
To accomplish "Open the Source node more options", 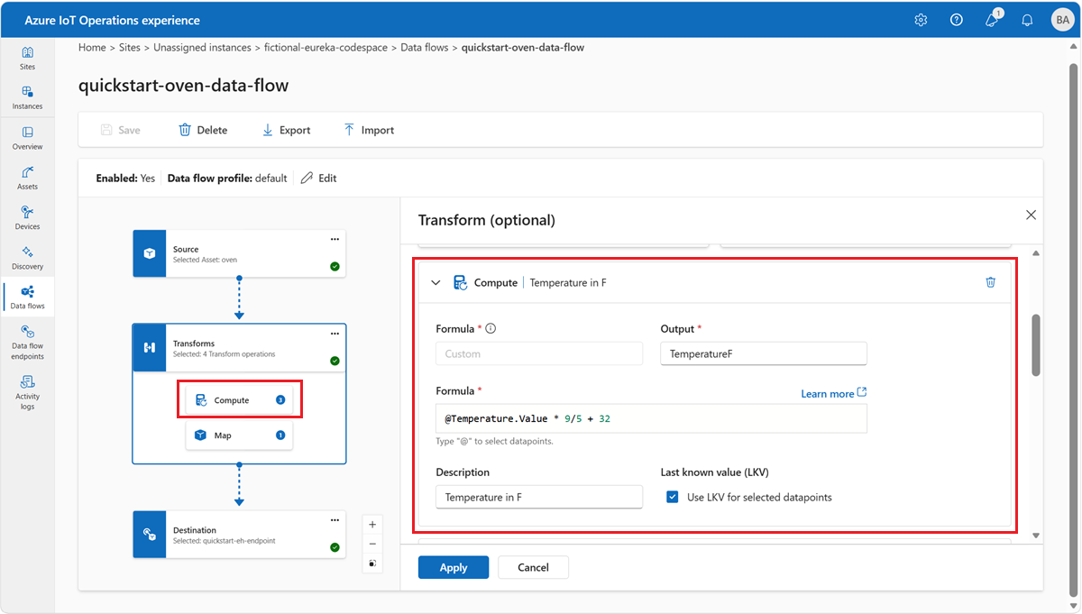I will tap(335, 239).
